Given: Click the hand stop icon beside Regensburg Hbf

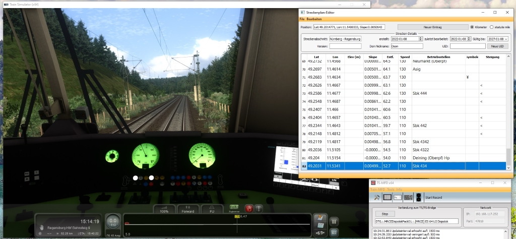Looking at the screenshot, I should 42,227.
